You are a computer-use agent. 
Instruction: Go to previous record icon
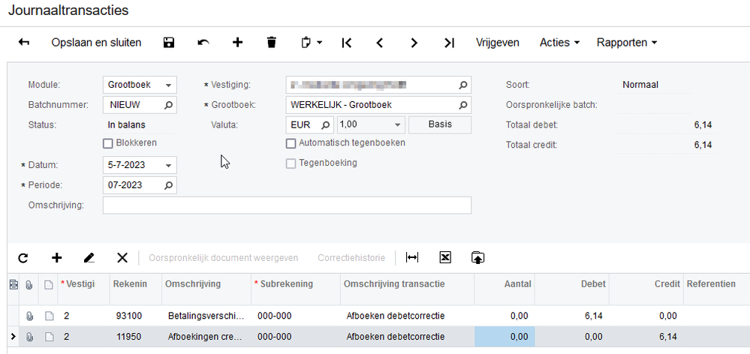point(380,43)
